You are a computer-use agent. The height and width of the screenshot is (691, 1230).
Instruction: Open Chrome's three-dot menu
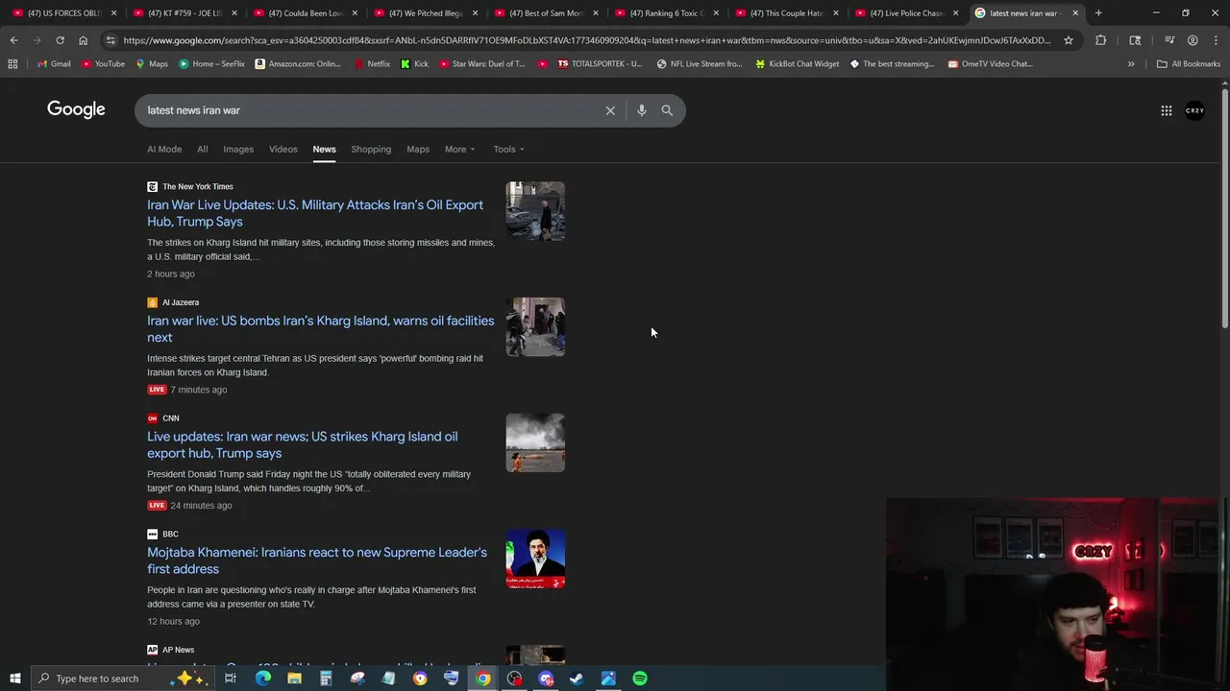coord(1216,40)
